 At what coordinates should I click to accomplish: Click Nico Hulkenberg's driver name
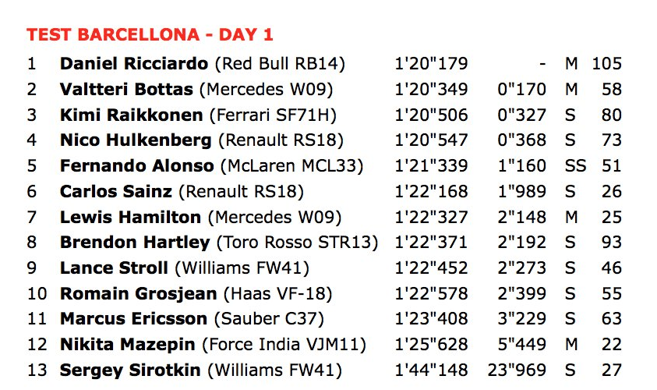point(136,140)
